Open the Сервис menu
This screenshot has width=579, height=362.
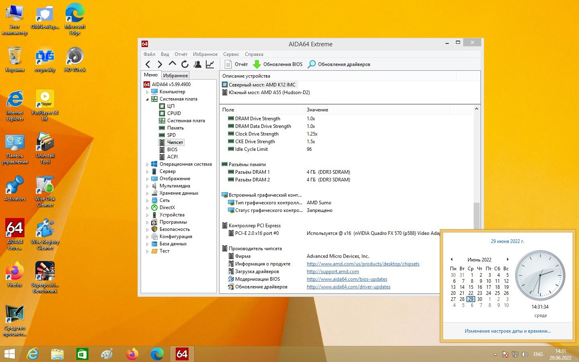[x=231, y=54]
